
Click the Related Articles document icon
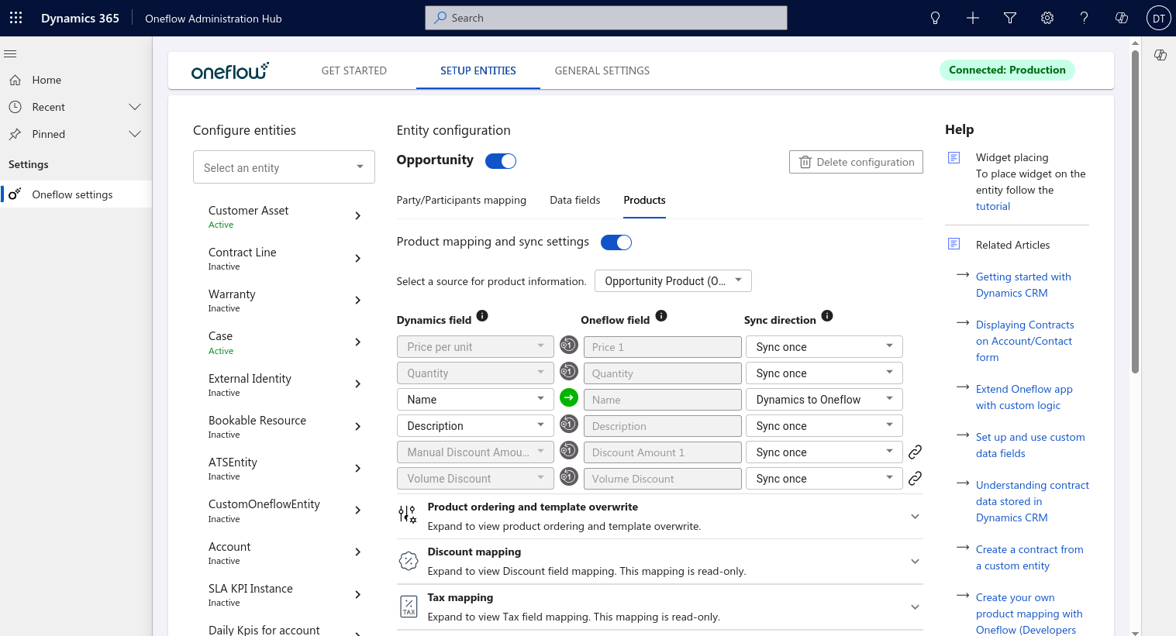click(x=954, y=244)
